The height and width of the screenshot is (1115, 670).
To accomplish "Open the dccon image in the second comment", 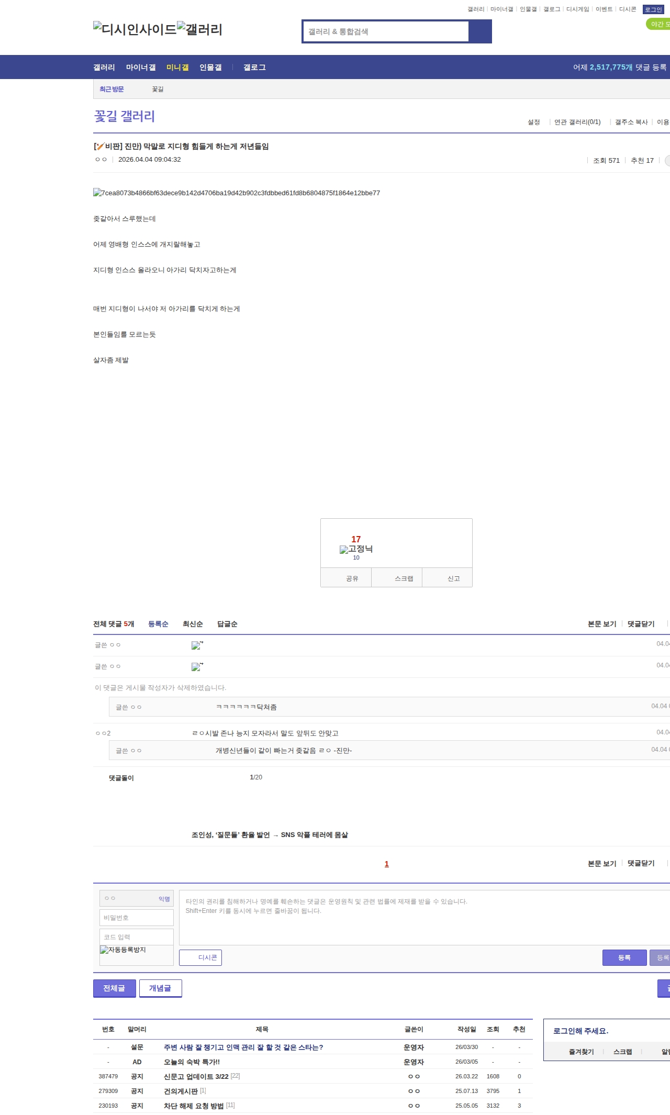I will coord(197,667).
